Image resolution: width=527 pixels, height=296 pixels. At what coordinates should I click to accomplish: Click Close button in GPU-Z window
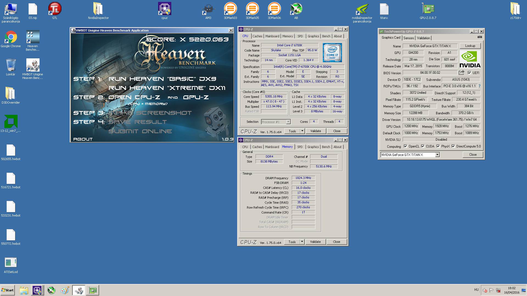[x=473, y=155]
